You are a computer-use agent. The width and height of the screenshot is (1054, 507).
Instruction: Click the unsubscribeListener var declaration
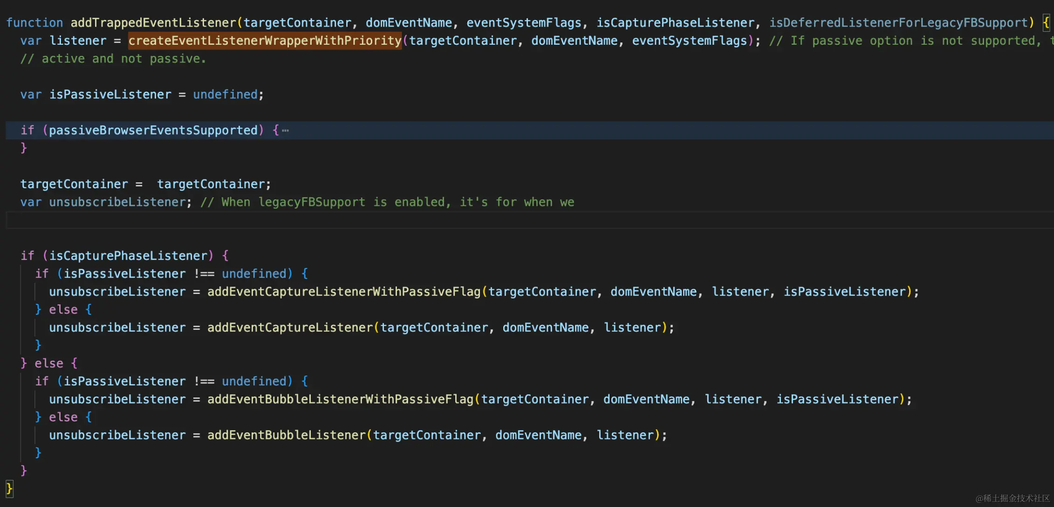coord(117,202)
